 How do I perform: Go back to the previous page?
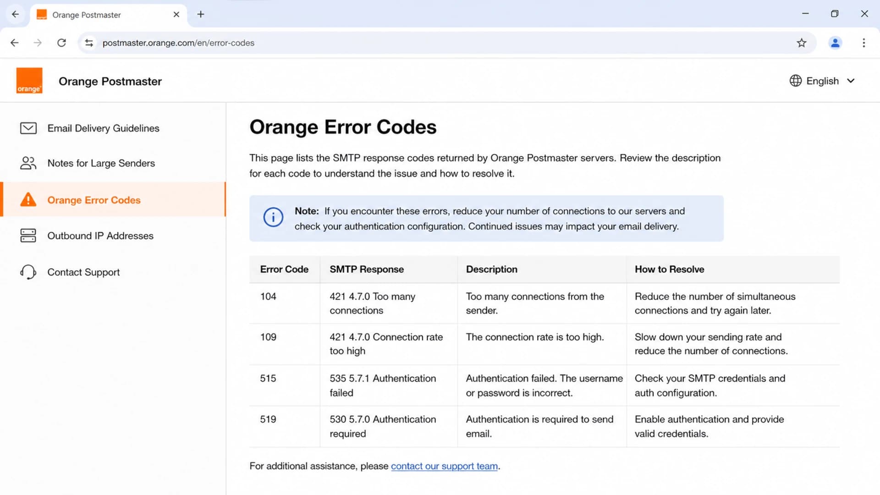coord(15,43)
